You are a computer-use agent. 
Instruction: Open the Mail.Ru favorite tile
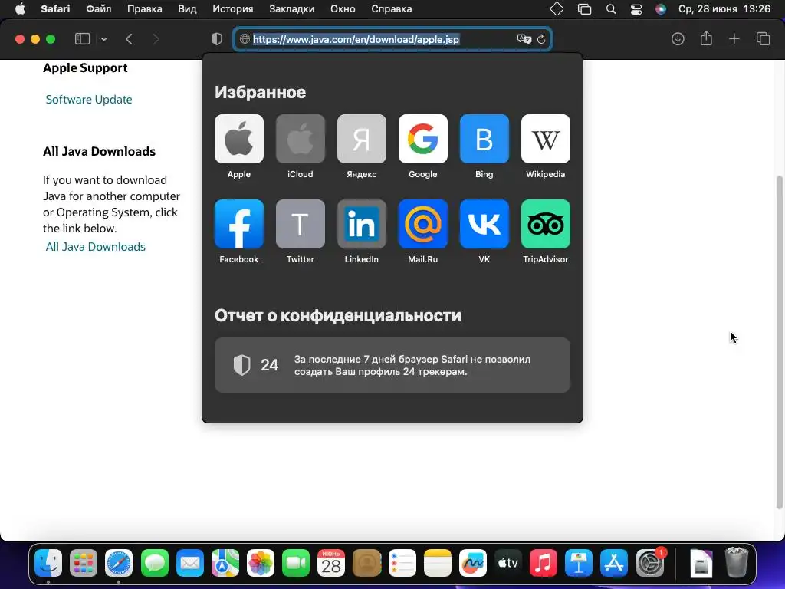click(422, 224)
